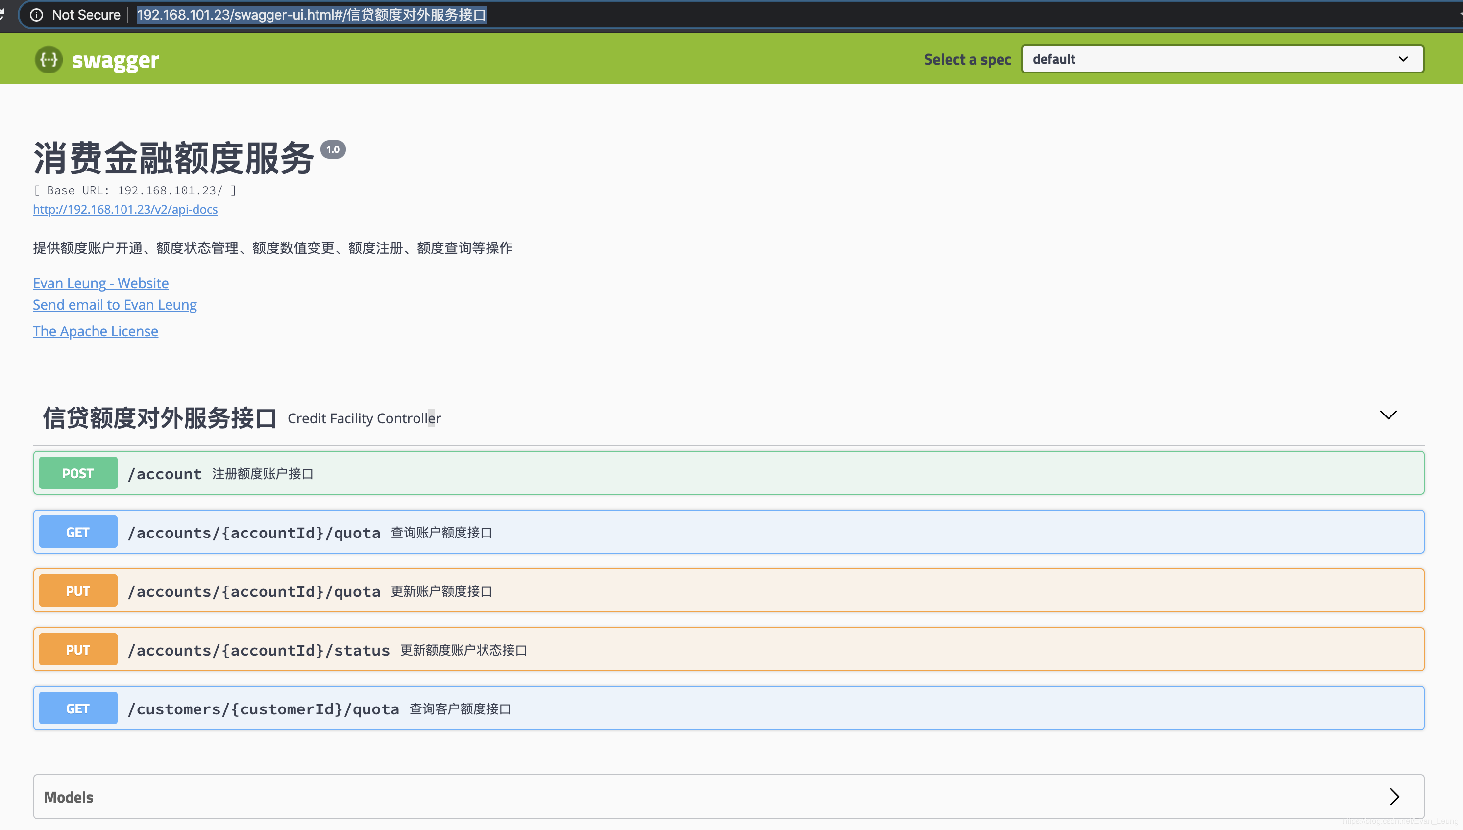1463x830 pixels.
Task: Collapse the Credit Facility Controller section
Action: pyautogui.click(x=1388, y=415)
